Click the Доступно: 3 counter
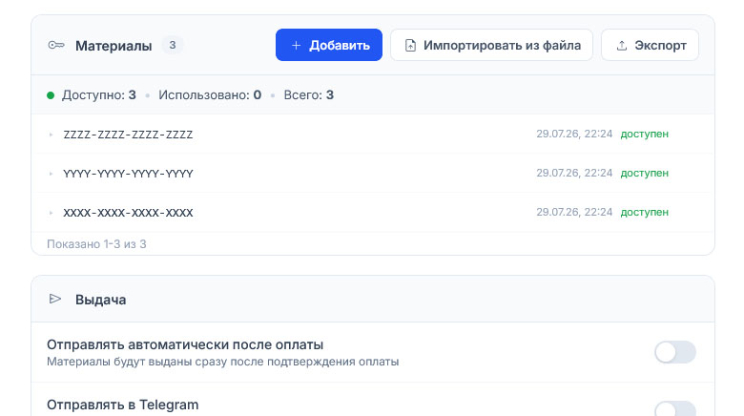Image resolution: width=744 pixels, height=416 pixels. tap(98, 95)
